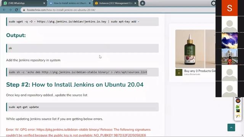Image resolution: width=244 pixels, height=137 pixels.
Task: Click the WhatsApp tab favicon
Action: click(5, 3)
